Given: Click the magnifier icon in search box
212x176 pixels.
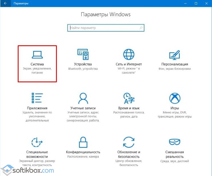Looking at the screenshot, I should [x=141, y=28].
